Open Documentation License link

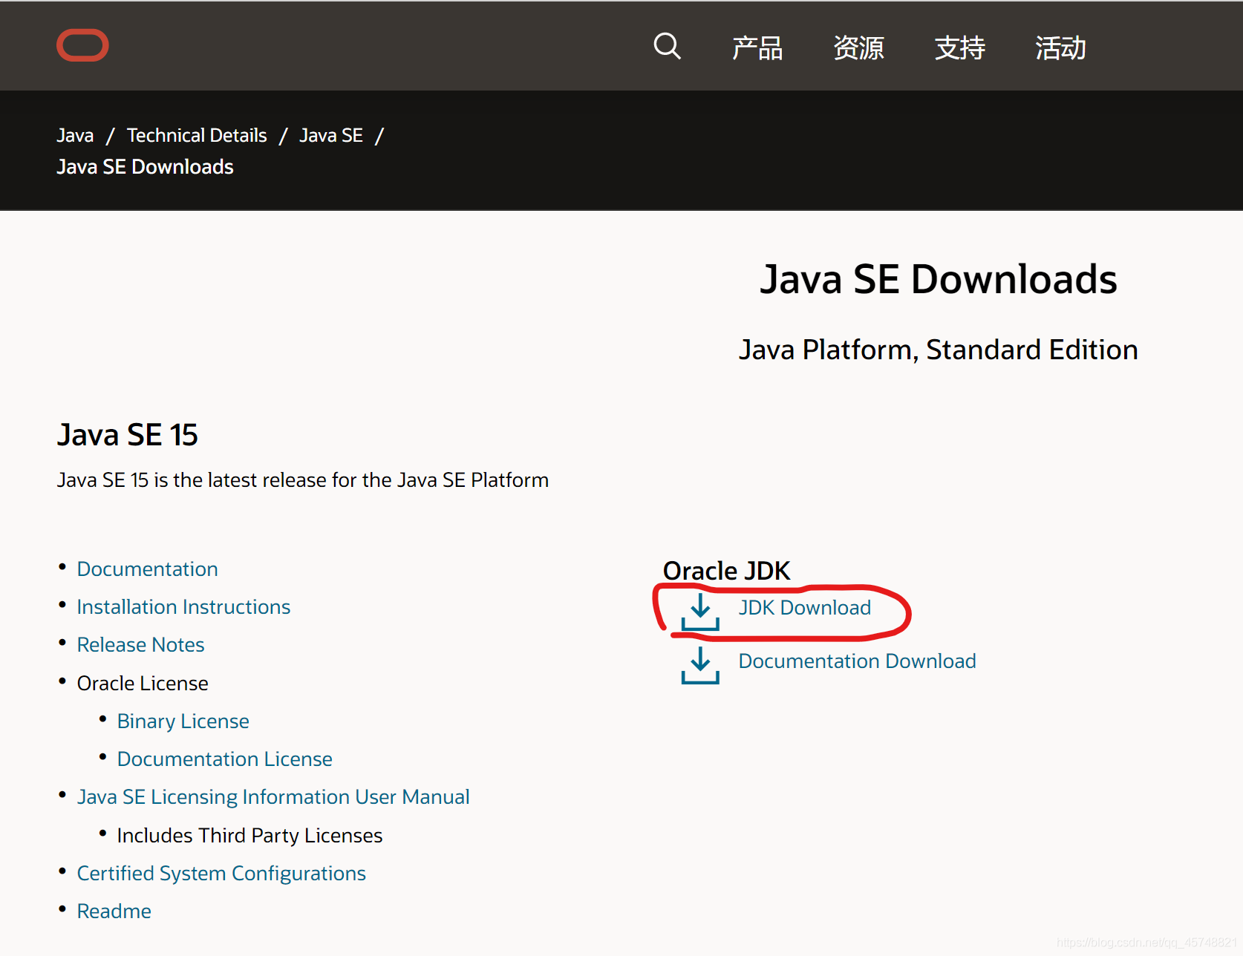point(224,759)
